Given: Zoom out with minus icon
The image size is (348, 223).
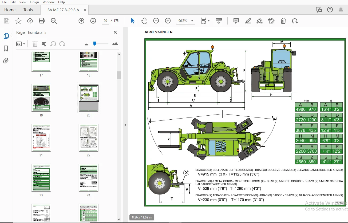Looking at the screenshot, I should click(156, 21).
